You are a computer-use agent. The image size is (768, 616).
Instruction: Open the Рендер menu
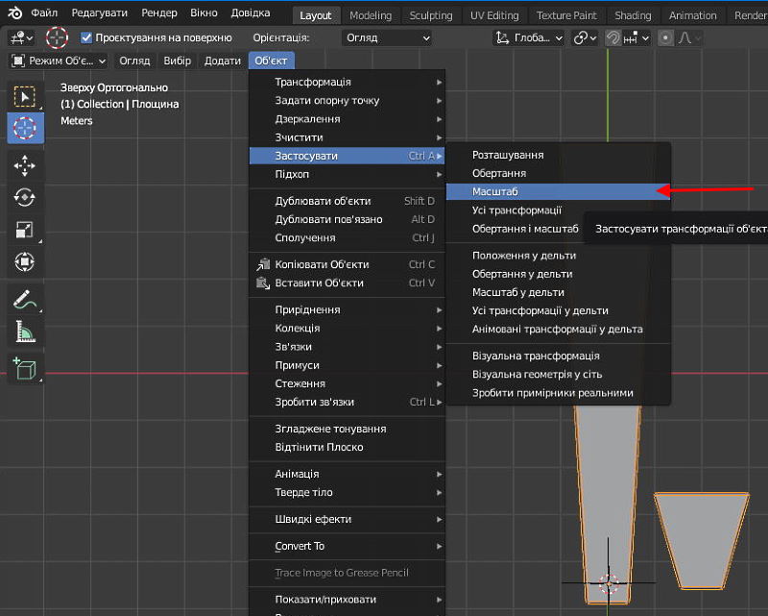[159, 12]
